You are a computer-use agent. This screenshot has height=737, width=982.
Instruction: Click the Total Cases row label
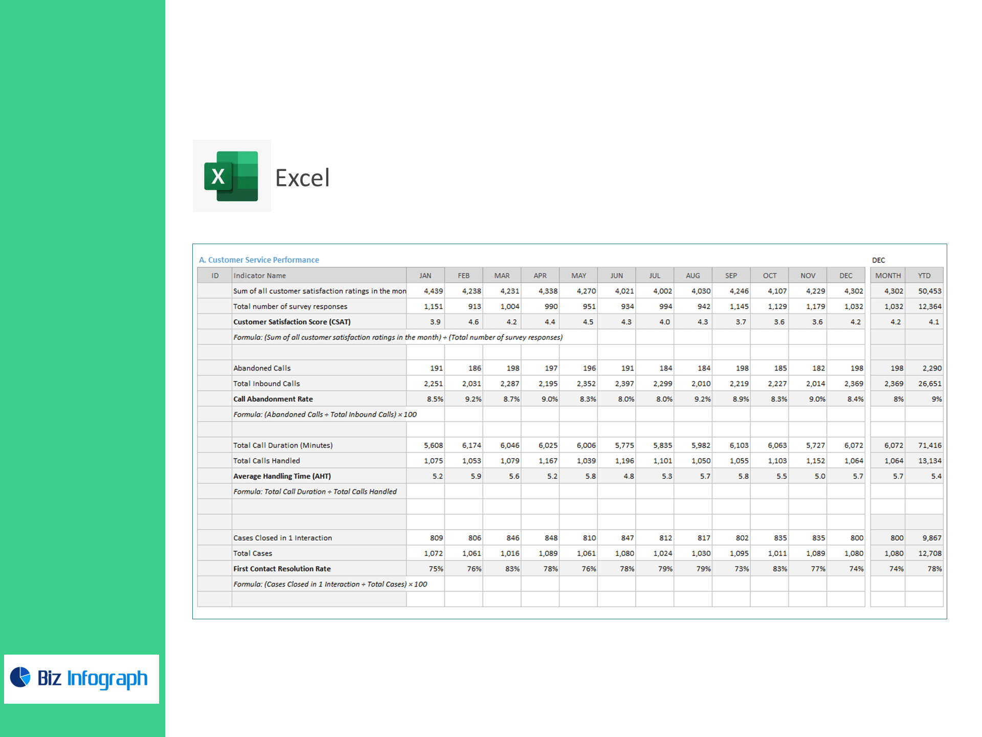tap(253, 553)
